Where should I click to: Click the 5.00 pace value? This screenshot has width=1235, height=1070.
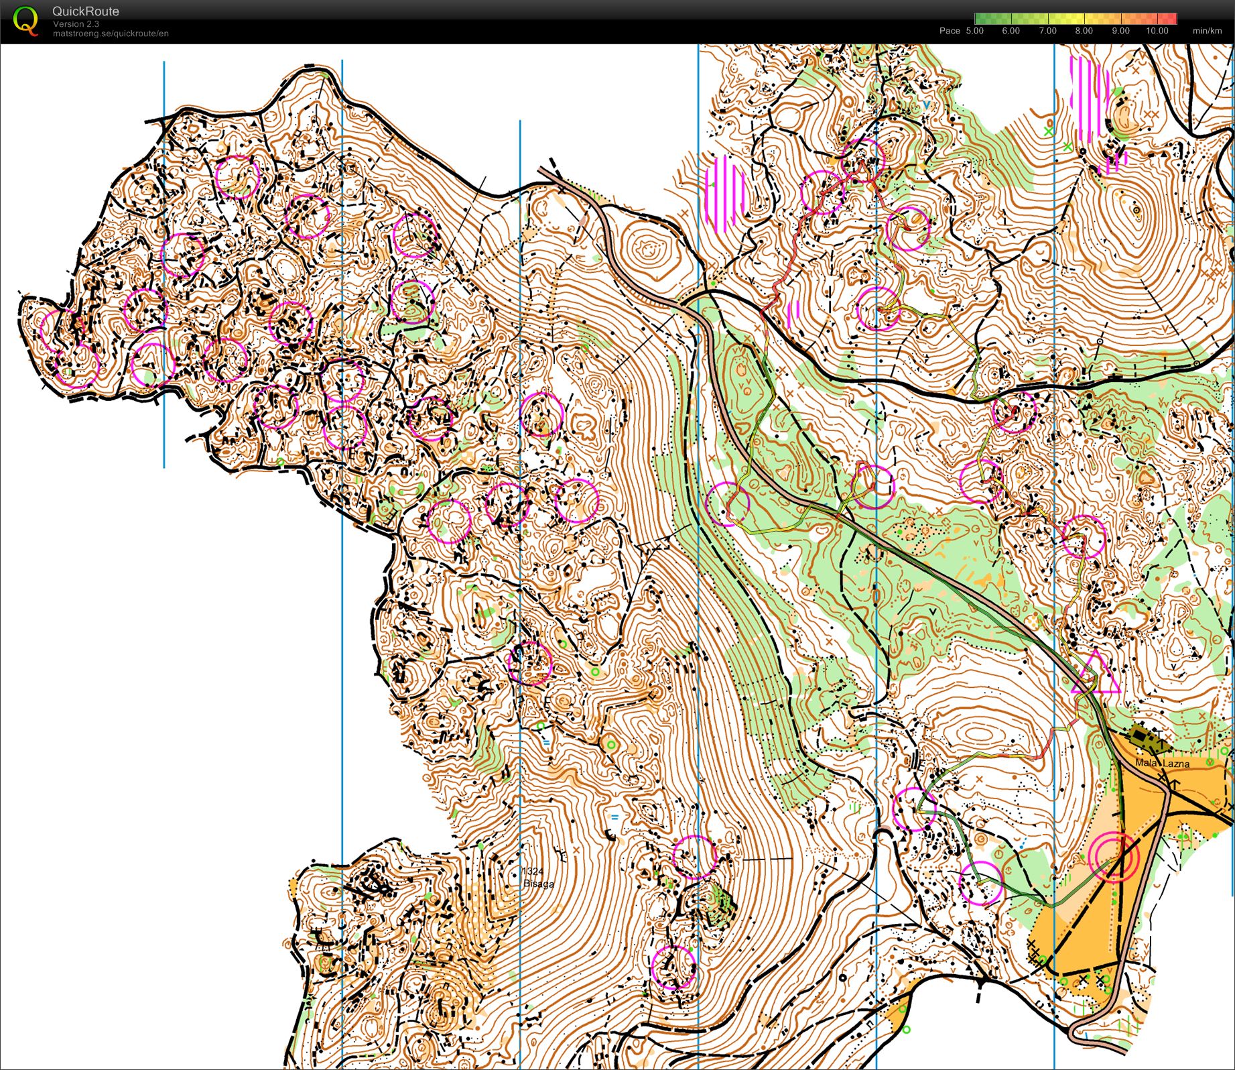click(974, 31)
